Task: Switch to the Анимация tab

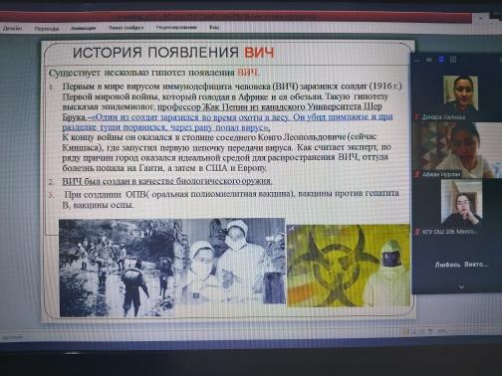Action: (83, 28)
